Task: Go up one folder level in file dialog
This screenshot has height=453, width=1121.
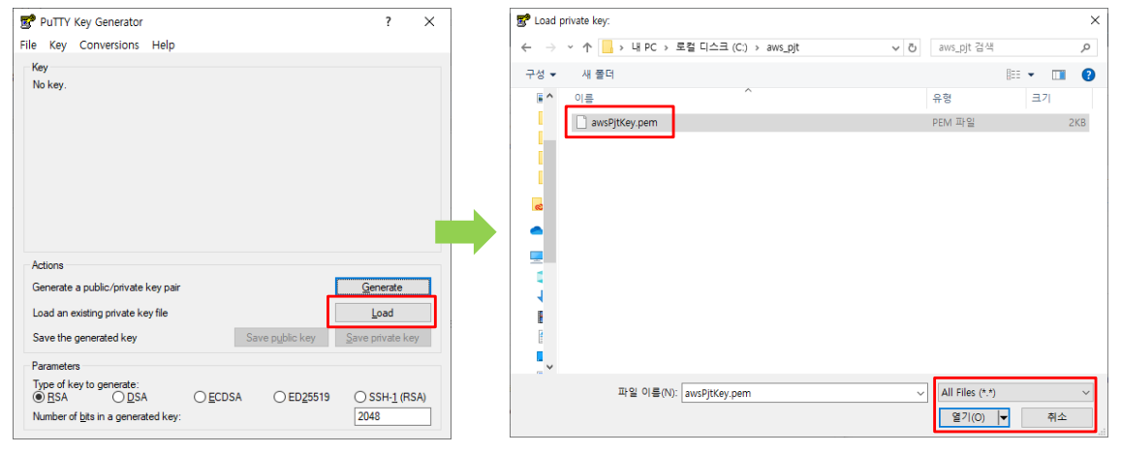Action: [587, 47]
